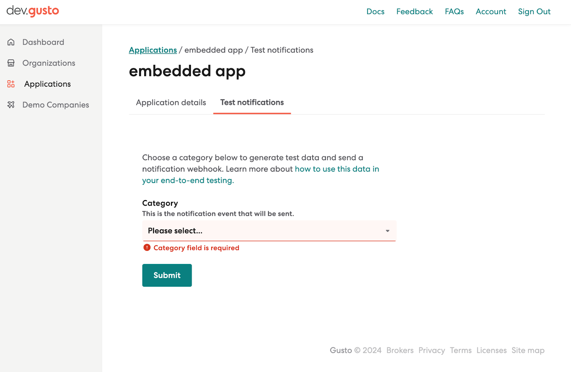The height and width of the screenshot is (372, 571).
Task: Select the 'Please select...' category field
Action: (269, 231)
